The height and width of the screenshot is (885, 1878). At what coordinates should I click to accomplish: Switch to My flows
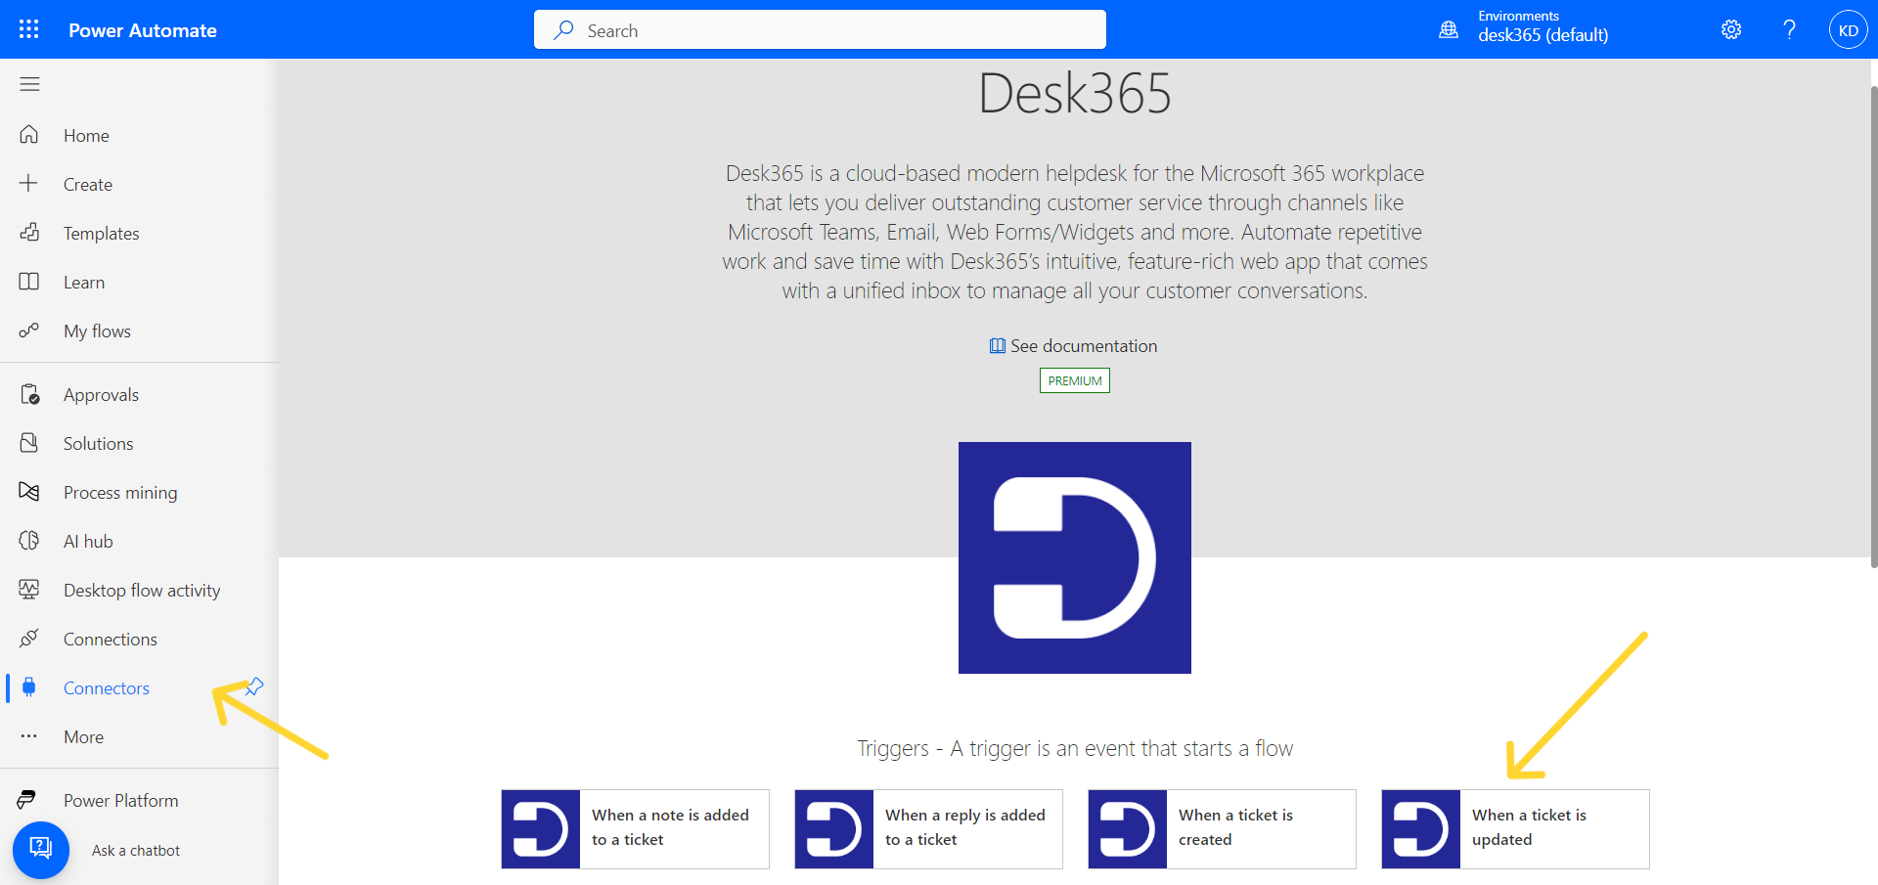pos(97,331)
